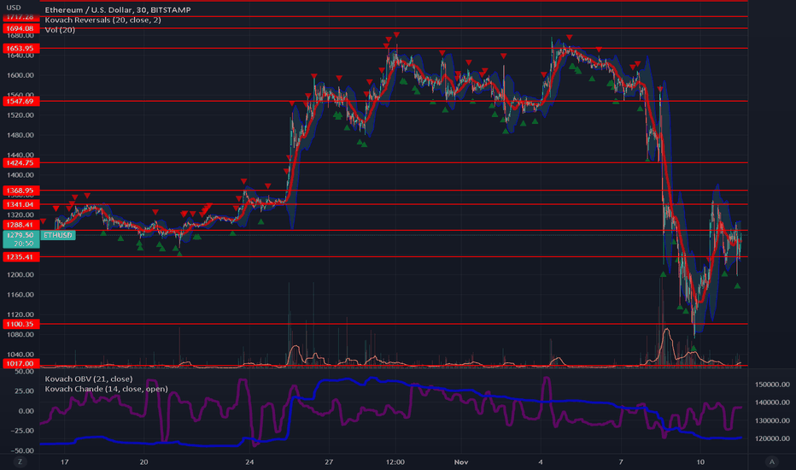Image resolution: width=796 pixels, height=470 pixels.
Task: Select the Kovach Chande (14, close, open) legend
Action: click(106, 389)
